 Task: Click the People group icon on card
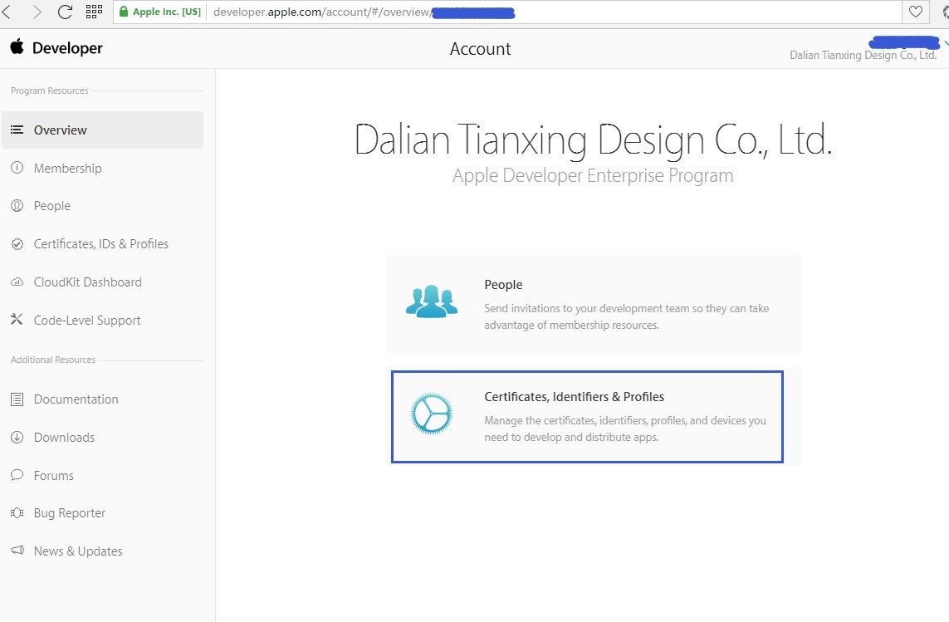432,301
